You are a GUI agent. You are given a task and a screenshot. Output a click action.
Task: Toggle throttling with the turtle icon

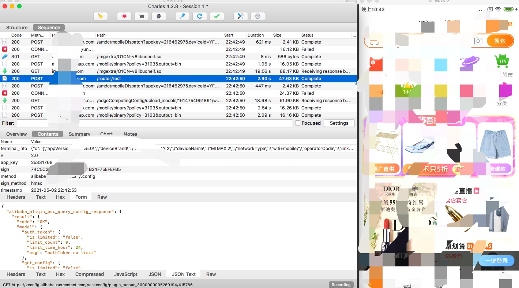[x=142, y=16]
